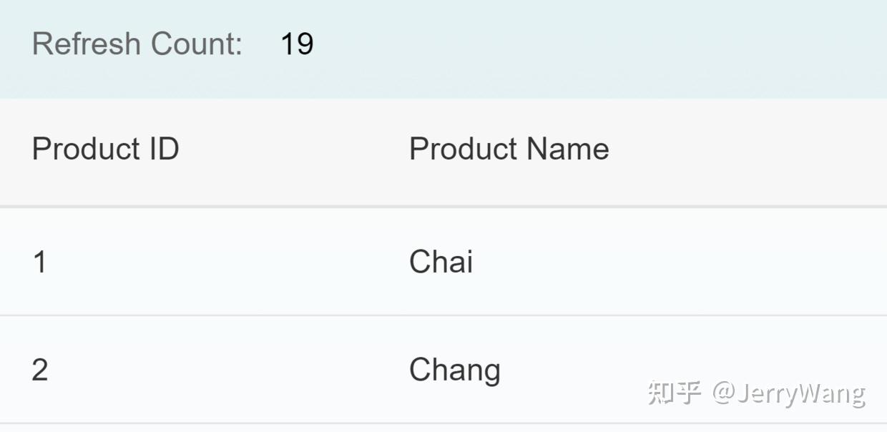The image size is (887, 432).
Task: Click the Product ID column header
Action: [105, 149]
